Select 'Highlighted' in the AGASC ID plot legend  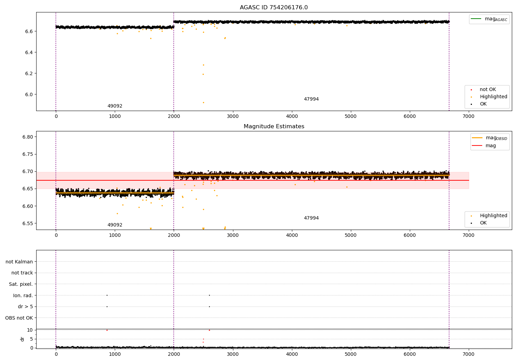point(493,97)
